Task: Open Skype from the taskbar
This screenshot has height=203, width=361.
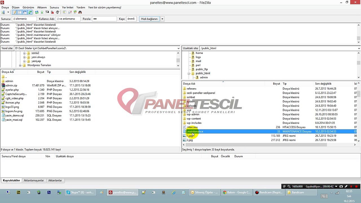Action: pos(80,193)
